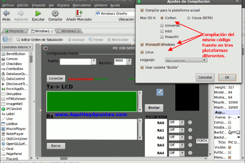Click Cancelar button in dialog

(x=205, y=78)
